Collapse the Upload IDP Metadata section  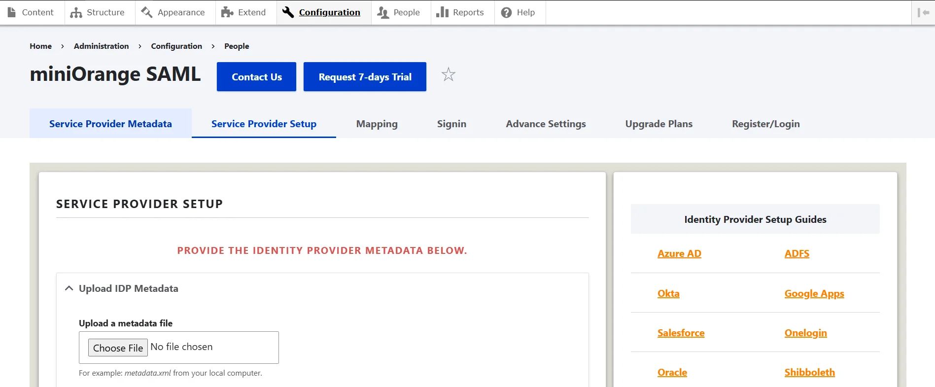click(69, 288)
